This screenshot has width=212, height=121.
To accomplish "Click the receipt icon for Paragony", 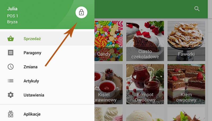I will tap(11, 52).
